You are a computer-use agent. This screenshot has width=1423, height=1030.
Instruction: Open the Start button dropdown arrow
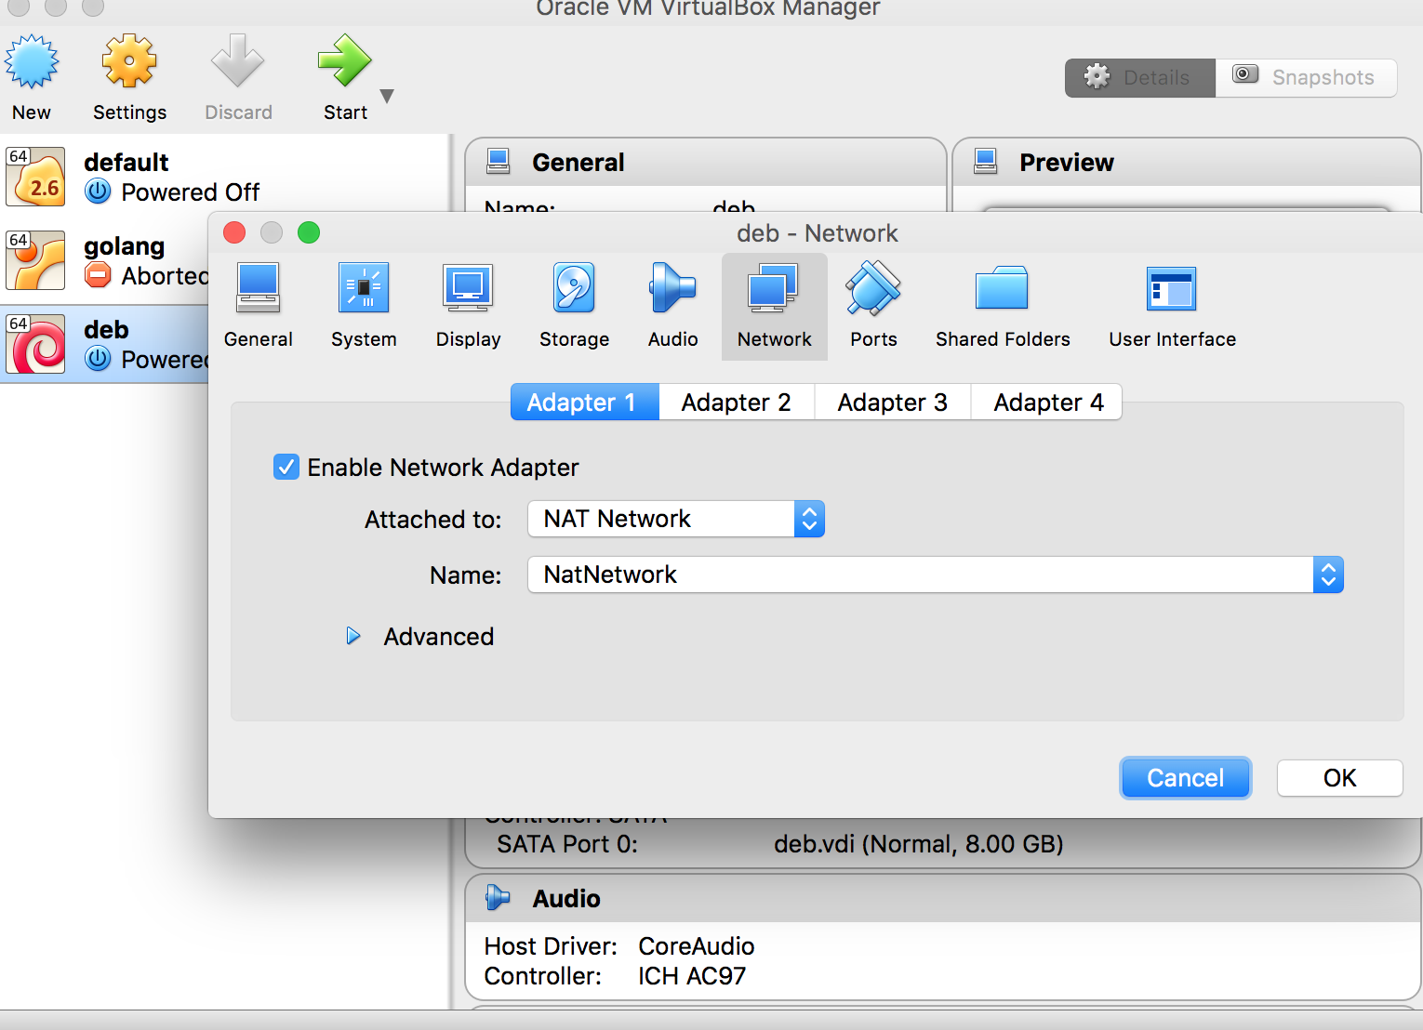pyautogui.click(x=388, y=96)
